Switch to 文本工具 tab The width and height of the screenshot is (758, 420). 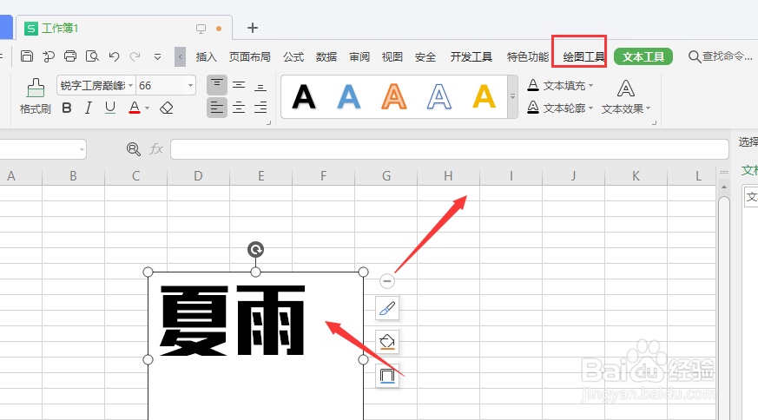click(x=643, y=56)
